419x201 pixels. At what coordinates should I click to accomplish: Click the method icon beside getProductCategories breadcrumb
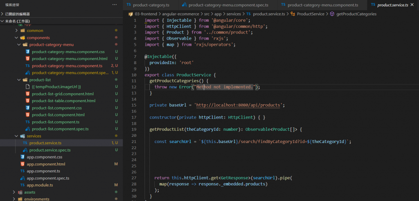pyautogui.click(x=332, y=14)
